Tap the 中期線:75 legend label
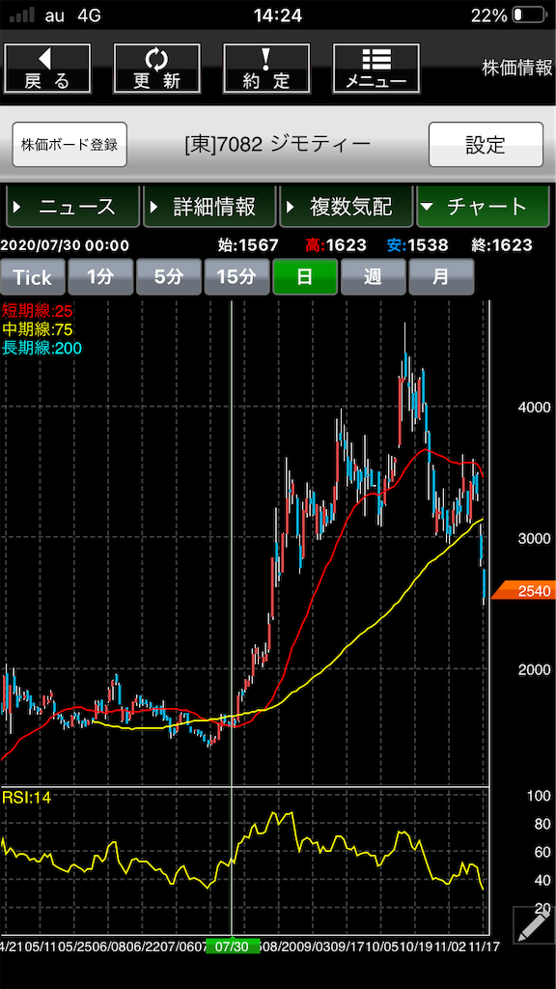This screenshot has height=989, width=556. (38, 329)
